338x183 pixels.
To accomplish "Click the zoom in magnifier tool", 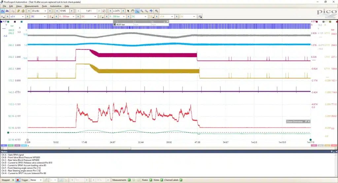I will 142,11.
